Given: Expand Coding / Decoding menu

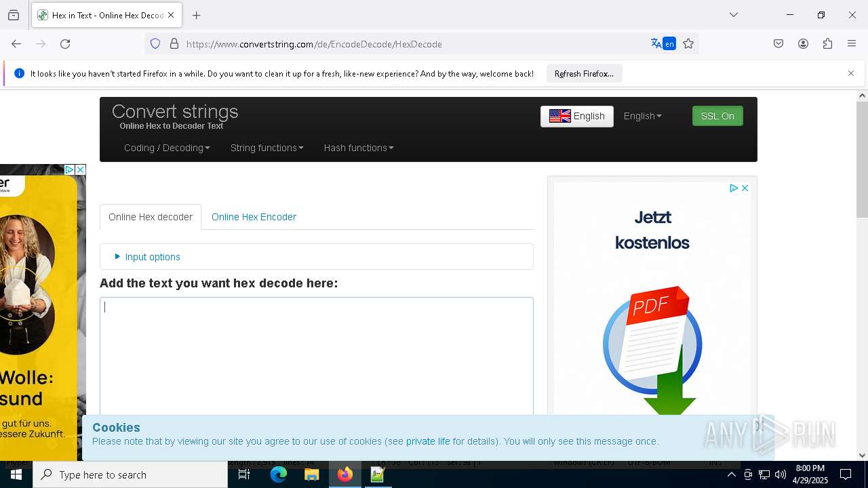Looking at the screenshot, I should click(x=167, y=148).
